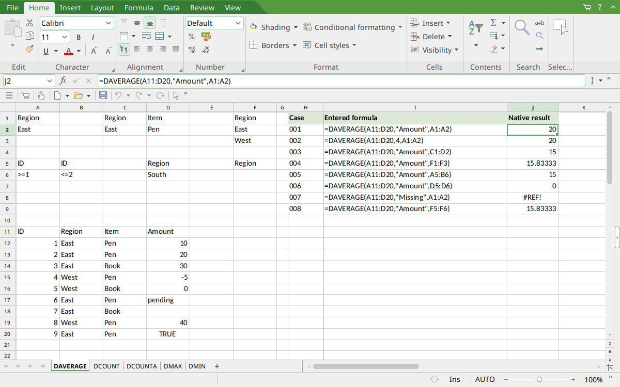Image resolution: width=620 pixels, height=387 pixels.
Task: Click the Select cursor icon in ribbon
Action: [x=560, y=27]
